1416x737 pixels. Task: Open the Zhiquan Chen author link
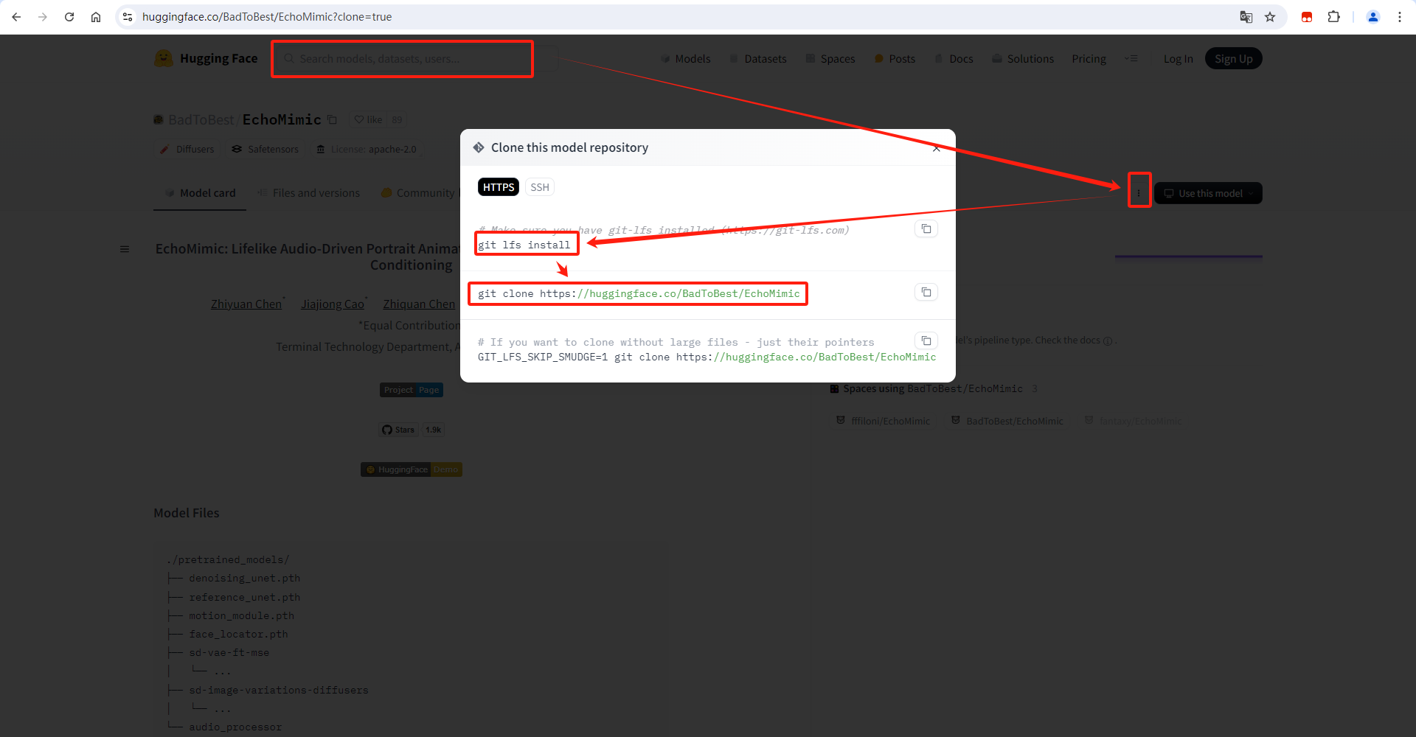(x=419, y=304)
